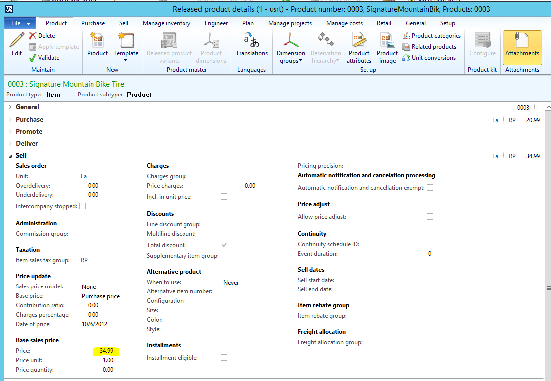
Task: Click the Attachments paperclip icon
Action: (x=522, y=40)
